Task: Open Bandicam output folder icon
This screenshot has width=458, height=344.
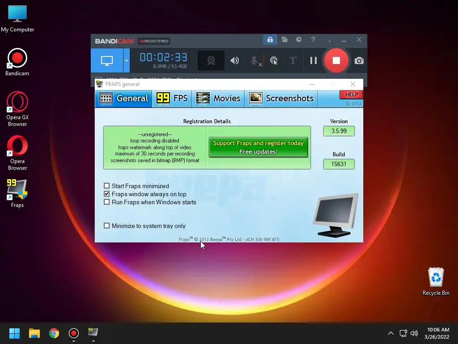Action: coord(284,39)
